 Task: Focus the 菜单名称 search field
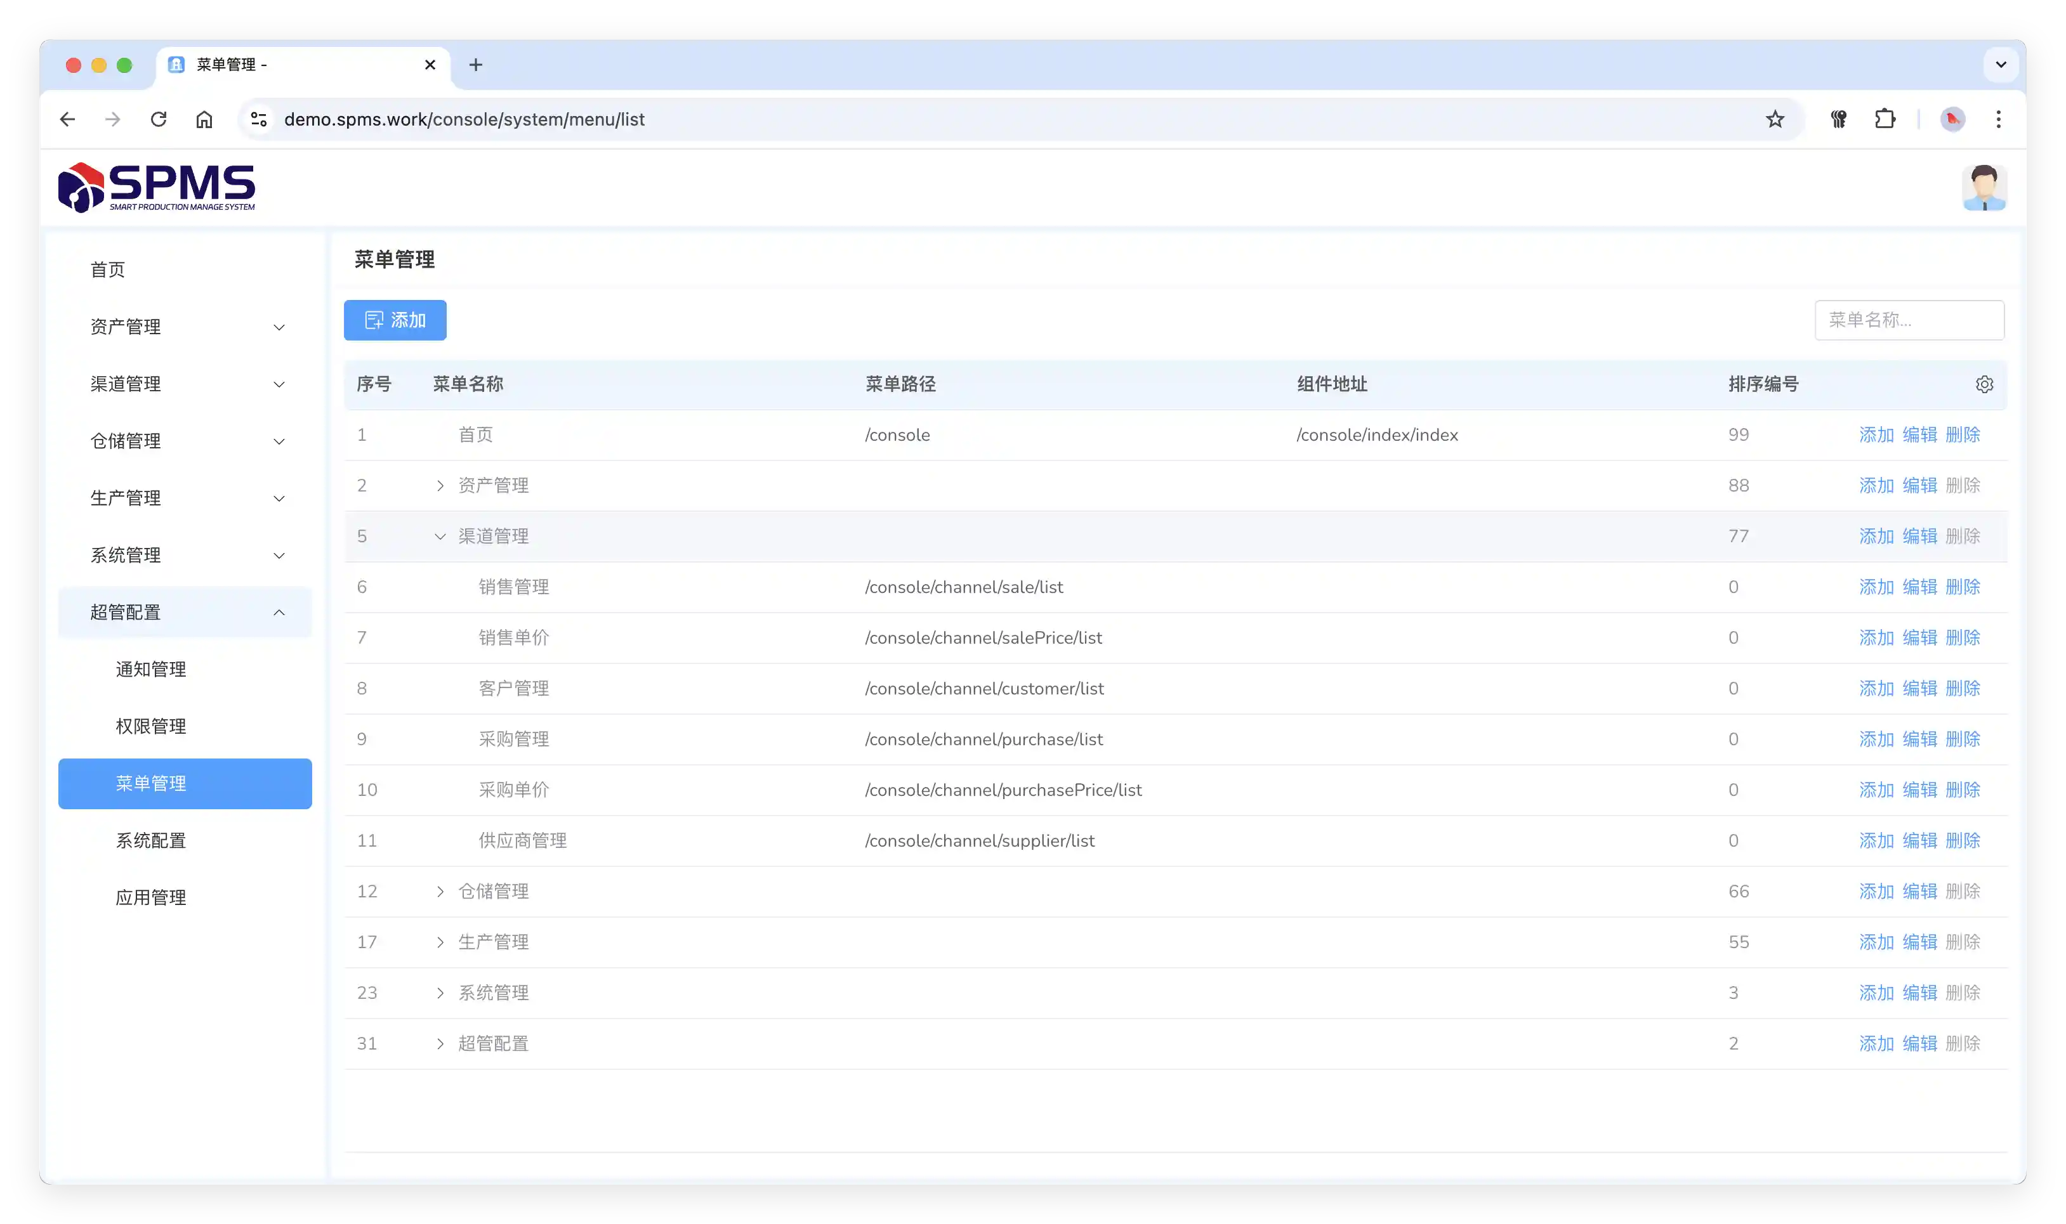coord(1909,320)
